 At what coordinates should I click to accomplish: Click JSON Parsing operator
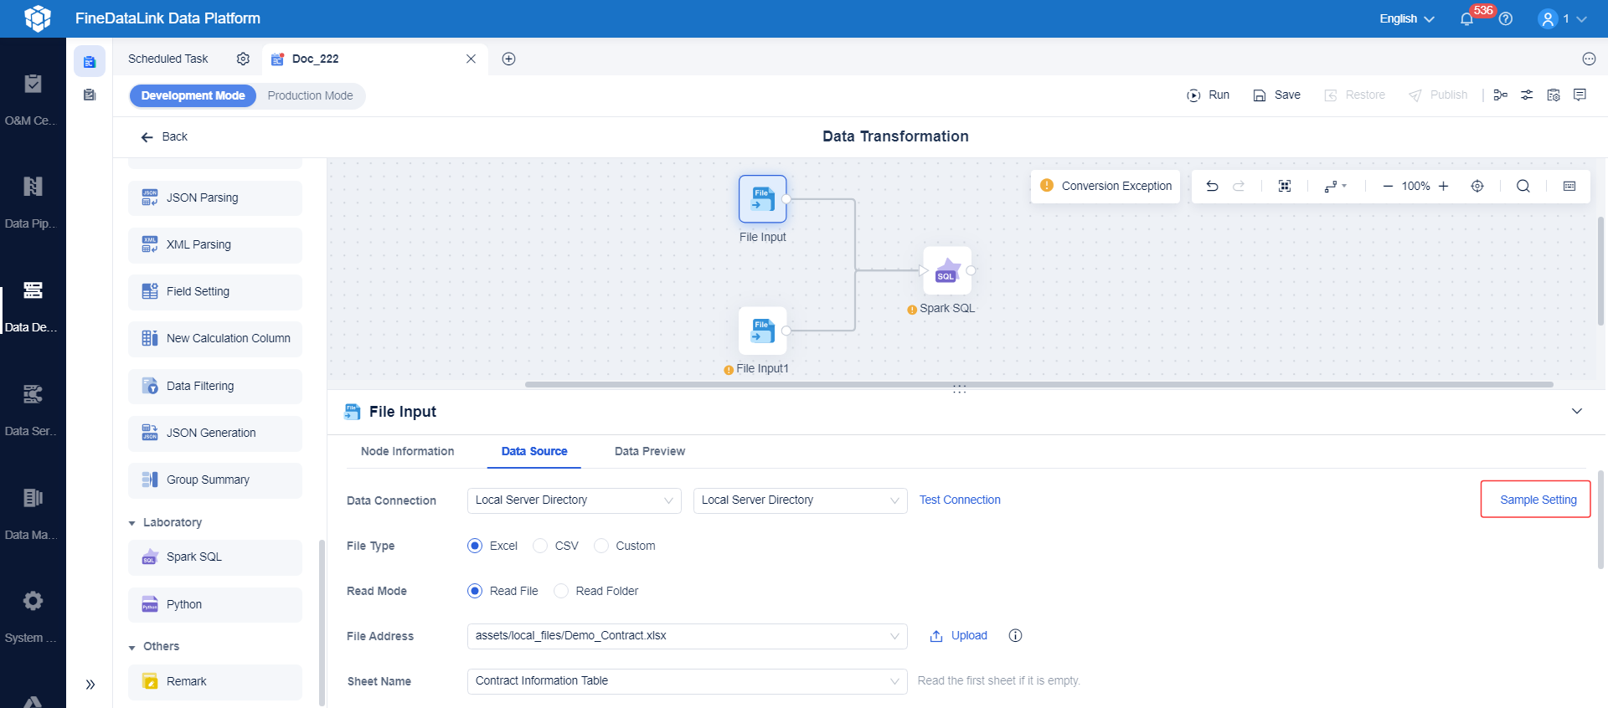[x=215, y=198]
